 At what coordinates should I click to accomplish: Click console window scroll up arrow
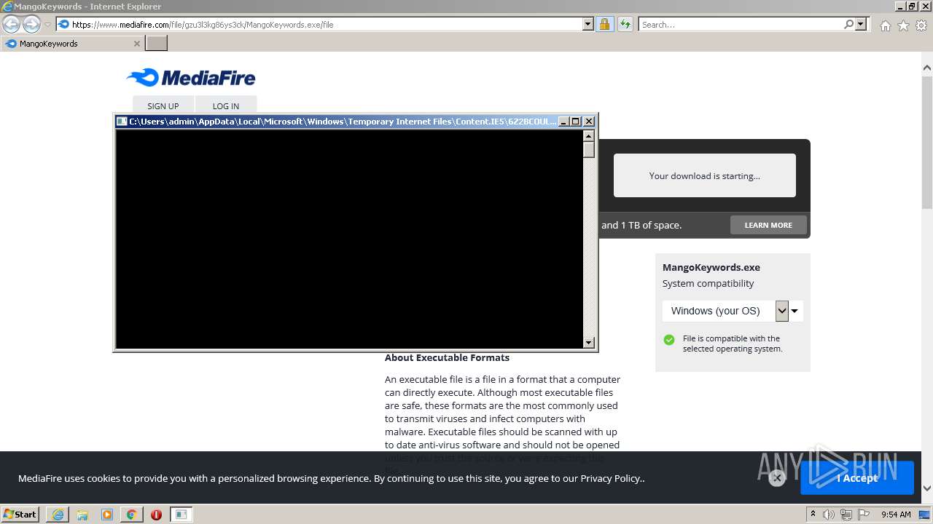pyautogui.click(x=589, y=135)
